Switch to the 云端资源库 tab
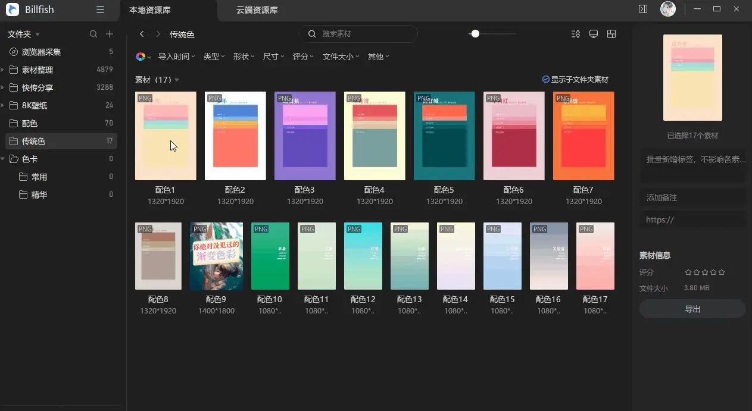This screenshot has height=411, width=752. [x=257, y=10]
